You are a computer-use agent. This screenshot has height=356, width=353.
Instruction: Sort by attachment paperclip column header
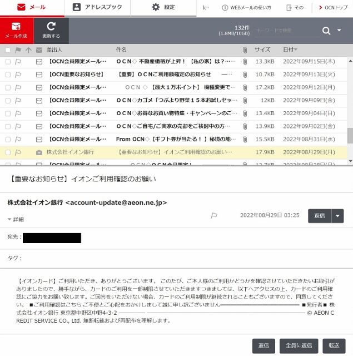tap(245, 50)
